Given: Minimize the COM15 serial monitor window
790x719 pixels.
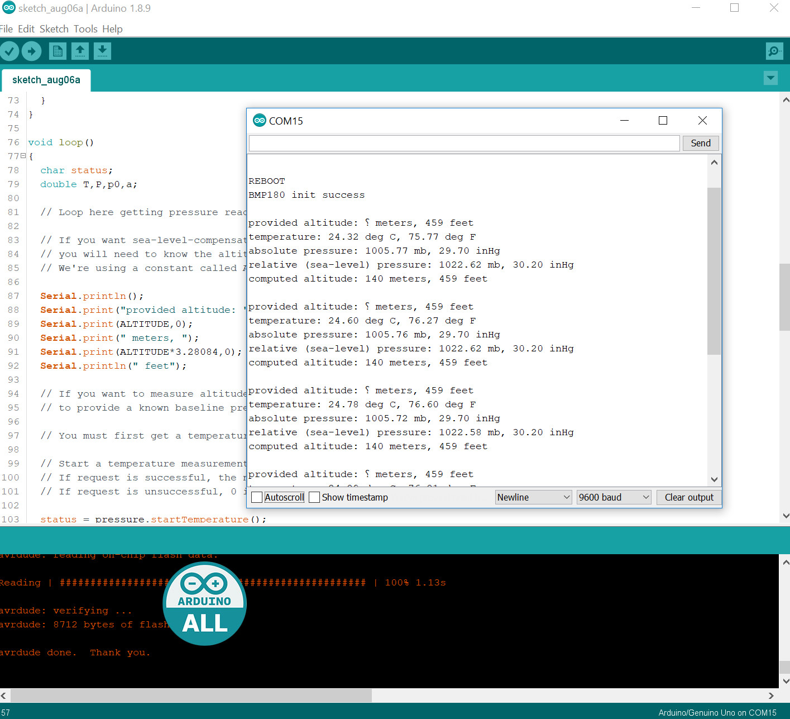Looking at the screenshot, I should pyautogui.click(x=624, y=120).
